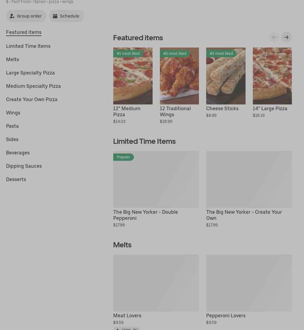
Task: Jump to Melts category in sidebar
Action: (12, 59)
